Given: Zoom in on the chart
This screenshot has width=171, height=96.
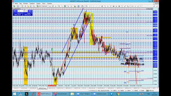Looking at the screenshot, I should 59,6.
